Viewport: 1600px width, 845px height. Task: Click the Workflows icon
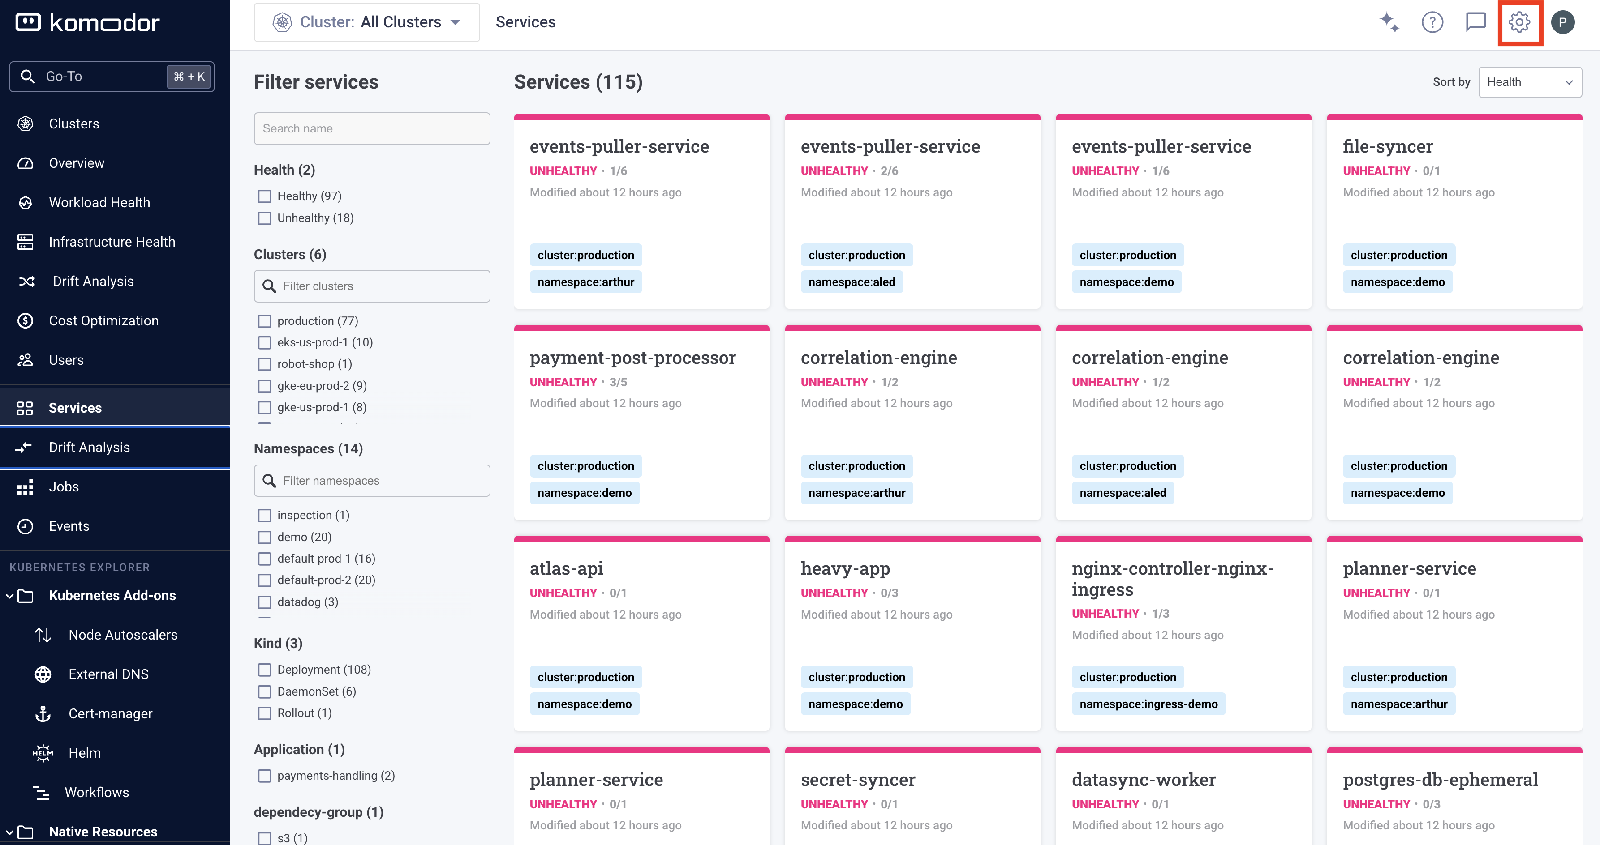(x=41, y=792)
